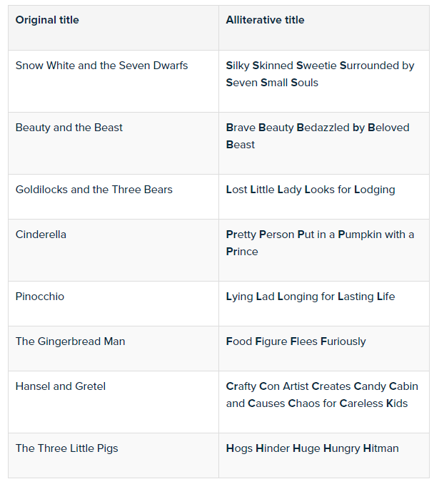This screenshot has height=484, width=439.
Task: Select the 'Pinocchio' title cell
Action: (x=40, y=297)
